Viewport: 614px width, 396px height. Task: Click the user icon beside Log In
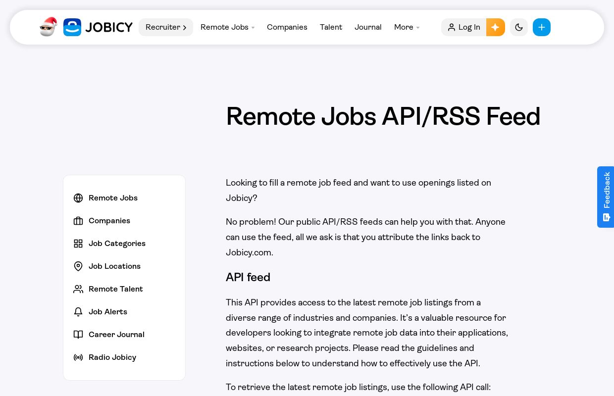click(x=451, y=27)
